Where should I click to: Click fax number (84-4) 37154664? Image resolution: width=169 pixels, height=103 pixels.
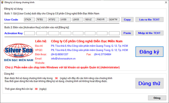(103, 54)
